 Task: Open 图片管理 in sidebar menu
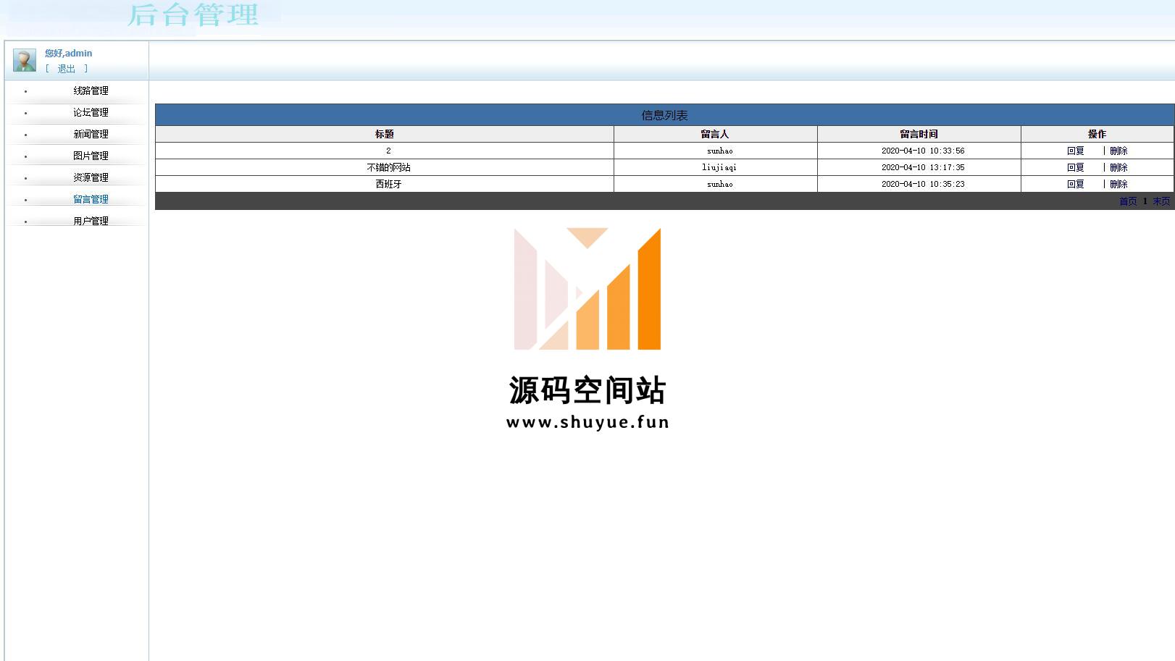coord(91,156)
